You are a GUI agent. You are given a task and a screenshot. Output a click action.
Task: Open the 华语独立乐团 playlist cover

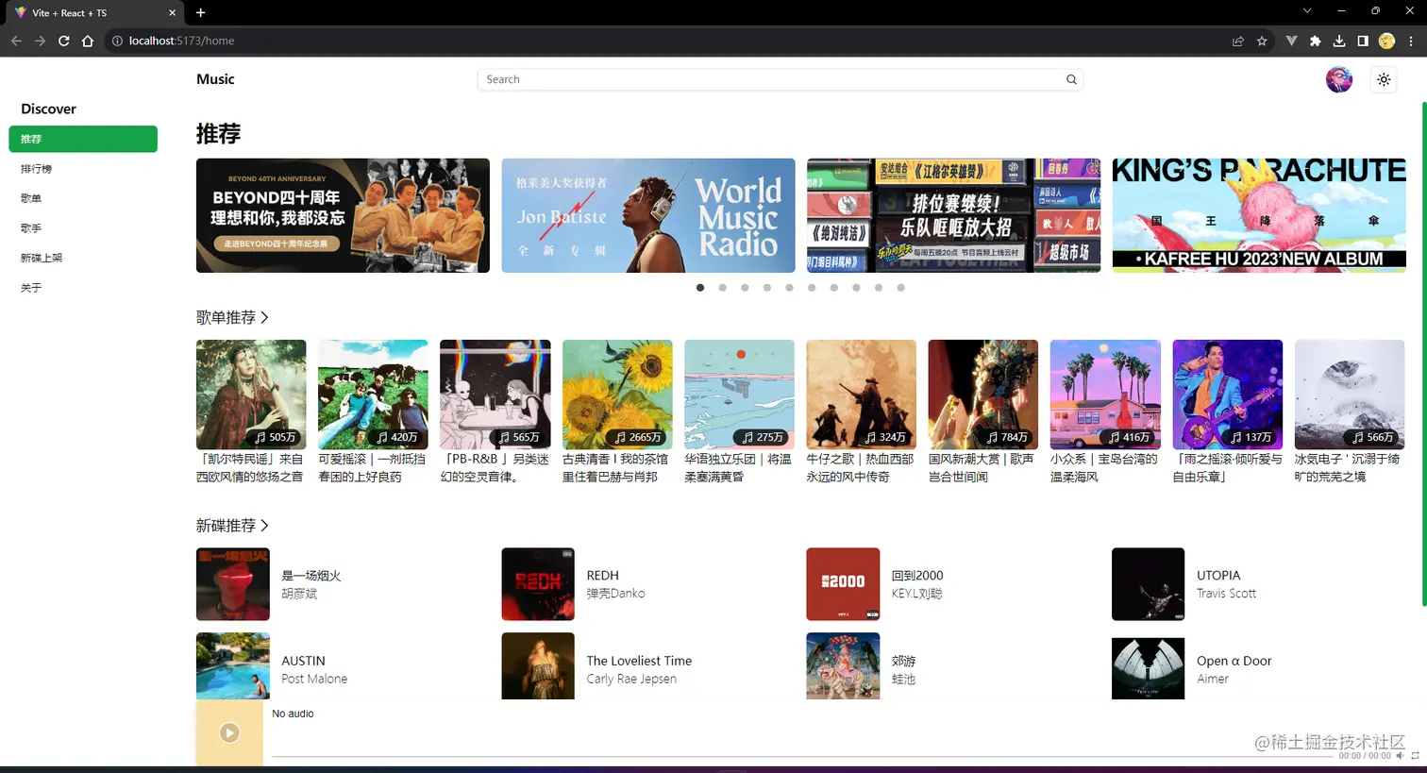739,395
